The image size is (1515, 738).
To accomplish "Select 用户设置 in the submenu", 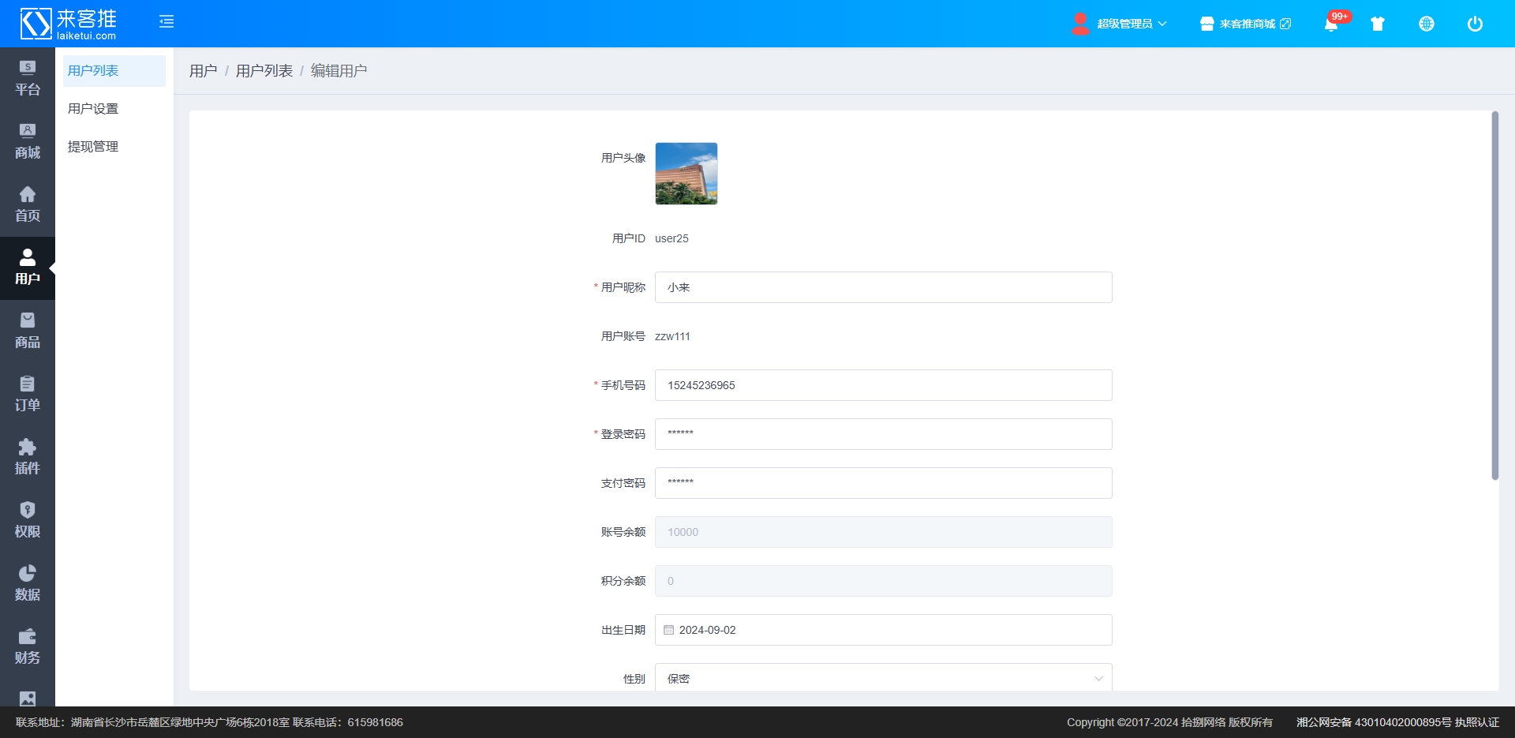I will coord(93,109).
